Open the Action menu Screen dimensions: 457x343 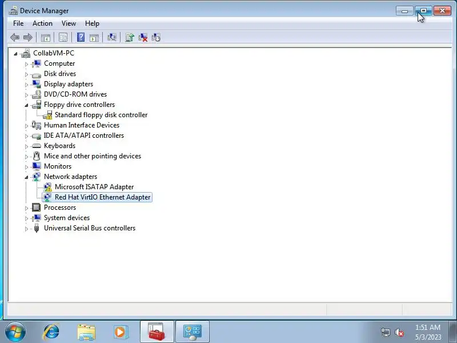pos(42,23)
